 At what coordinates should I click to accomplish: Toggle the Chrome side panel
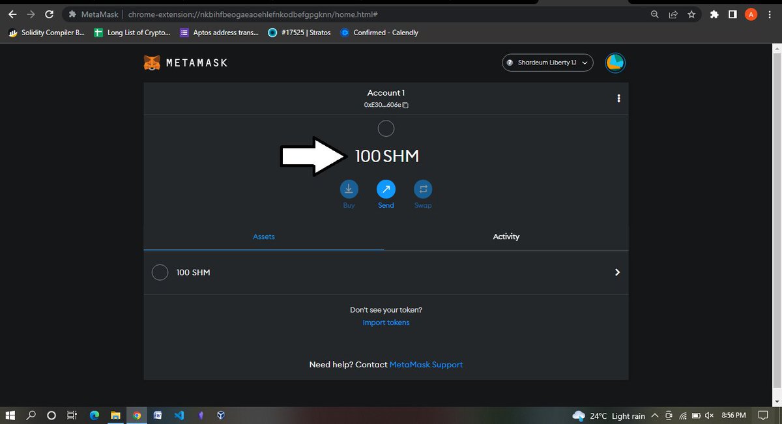pos(732,14)
